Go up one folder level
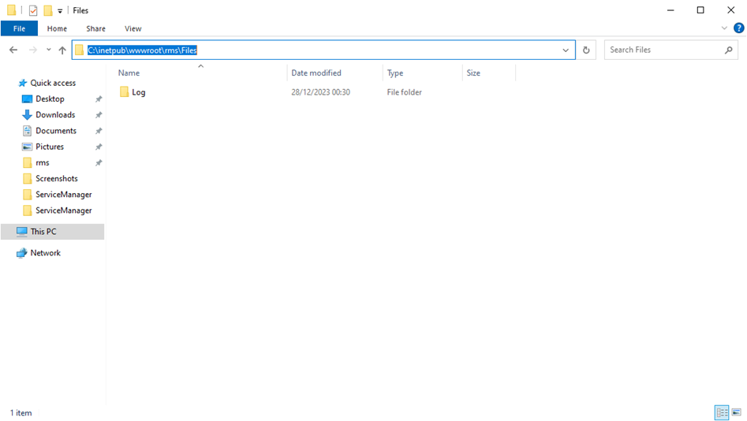 [x=62, y=50]
